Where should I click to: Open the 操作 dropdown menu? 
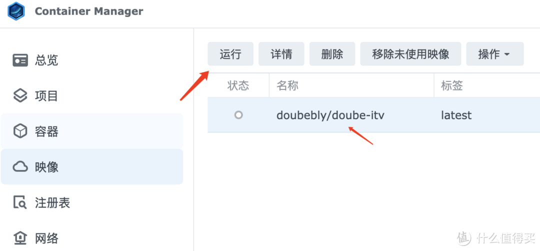495,54
